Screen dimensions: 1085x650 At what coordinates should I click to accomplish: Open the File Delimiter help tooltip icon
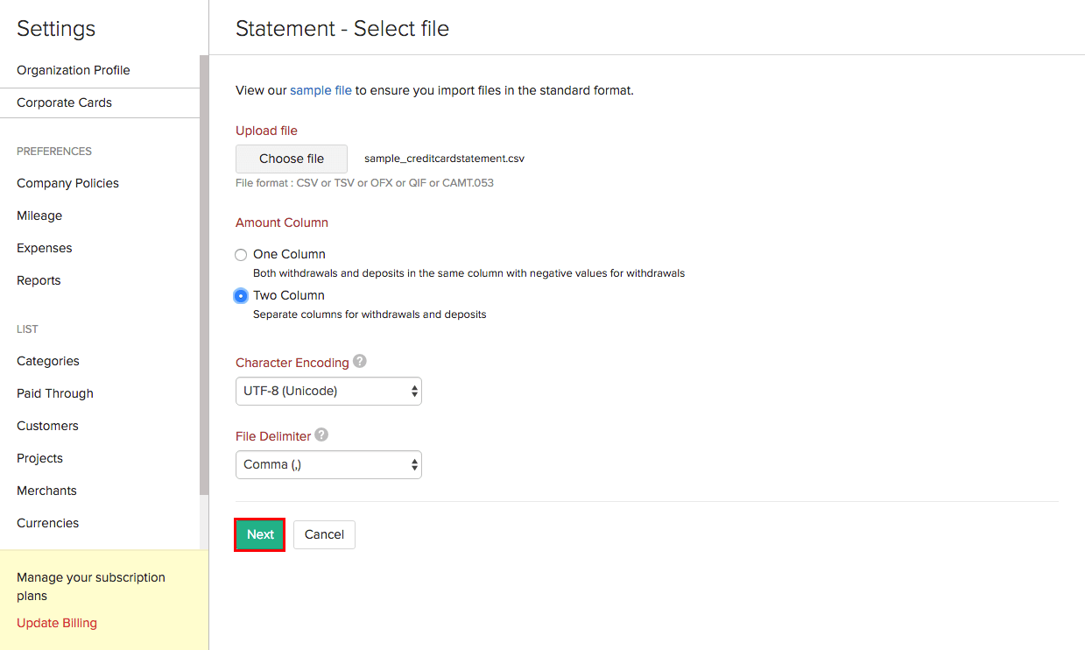coord(321,435)
